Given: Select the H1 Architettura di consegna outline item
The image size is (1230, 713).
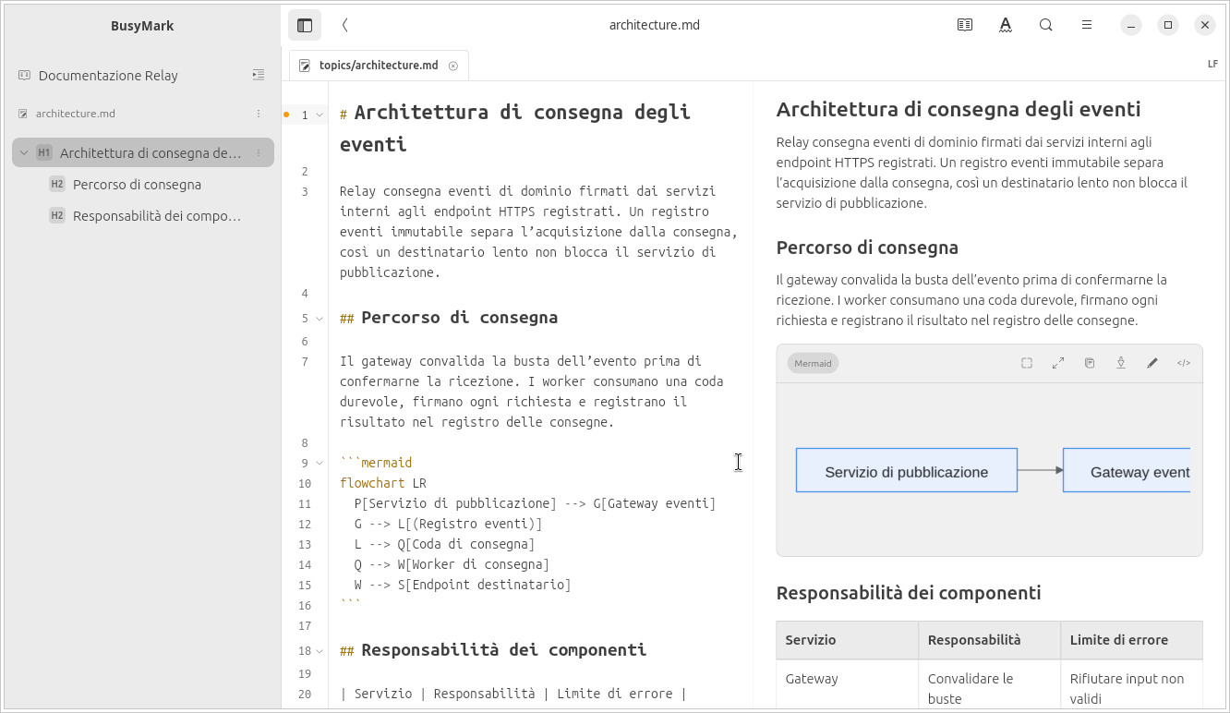Looking at the screenshot, I should (143, 152).
